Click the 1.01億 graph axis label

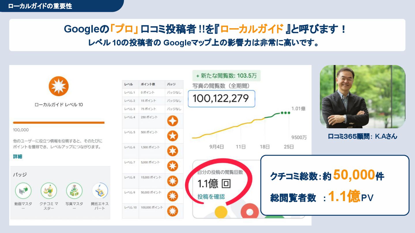coord(299,109)
